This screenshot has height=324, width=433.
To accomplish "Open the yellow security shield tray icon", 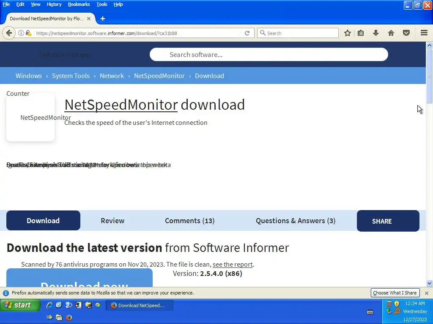I will point(397,304).
